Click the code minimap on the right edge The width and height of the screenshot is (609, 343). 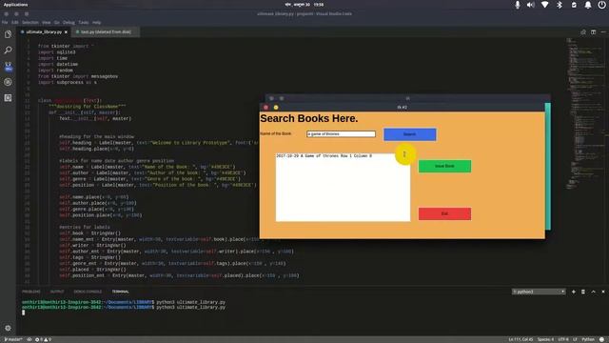pyautogui.click(x=584, y=112)
